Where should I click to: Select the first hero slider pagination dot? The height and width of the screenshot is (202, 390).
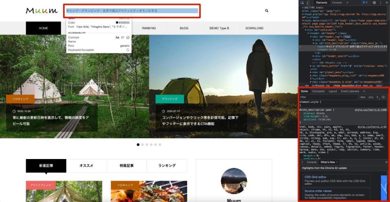tap(138, 145)
